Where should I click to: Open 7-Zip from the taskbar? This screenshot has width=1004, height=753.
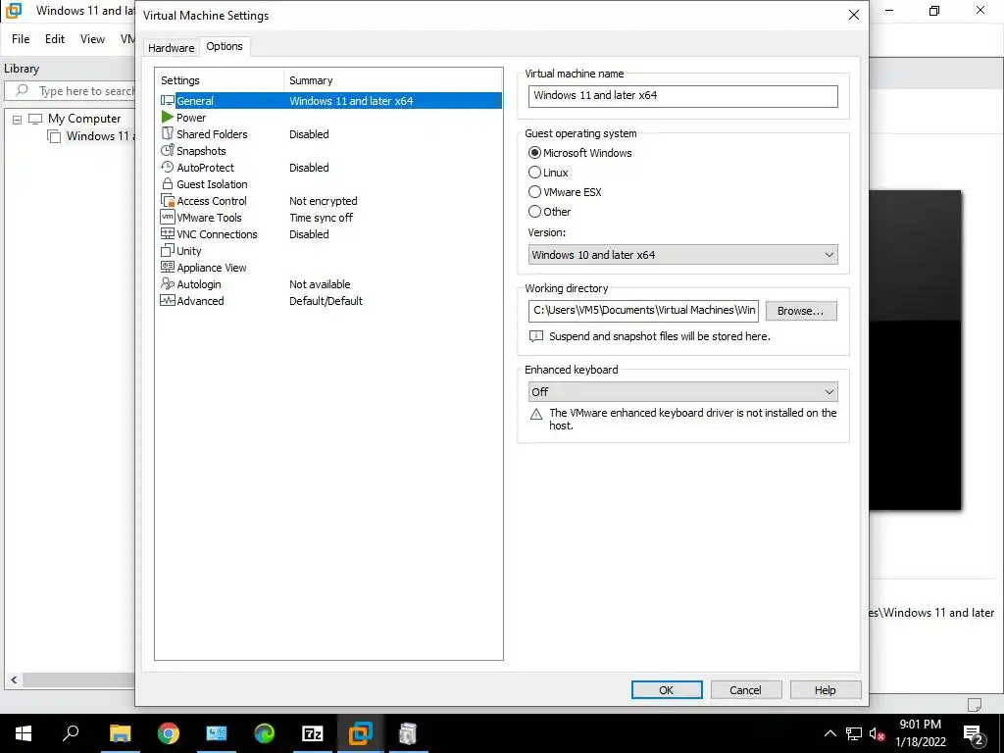[x=313, y=733]
